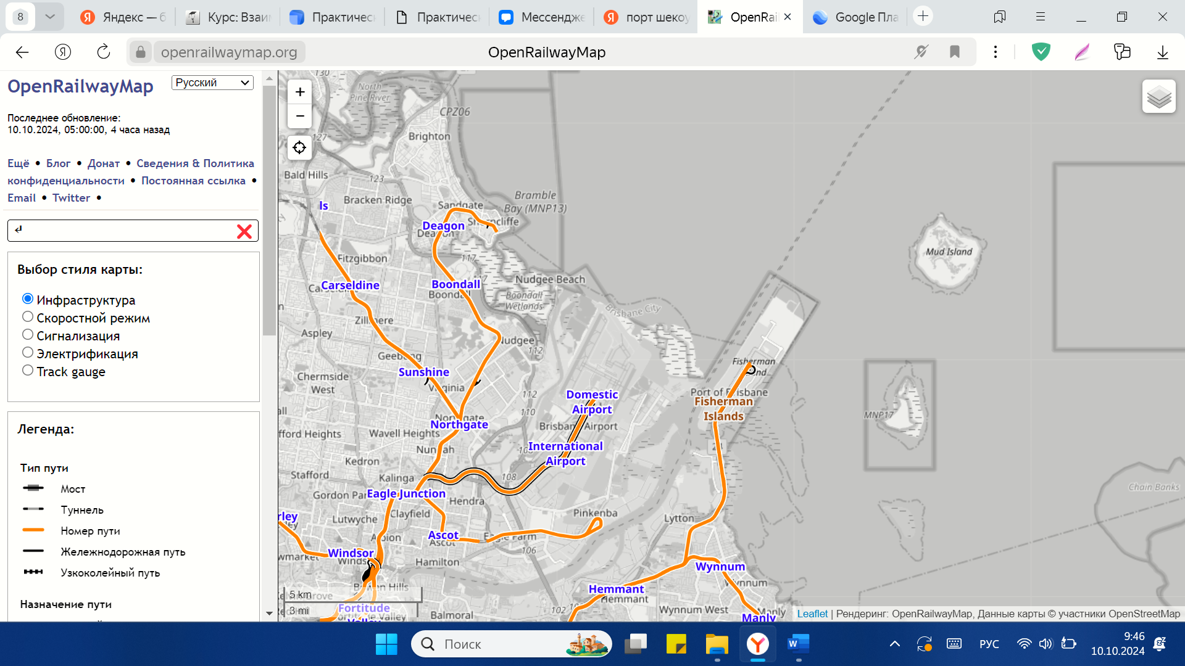Click the openrailwaymap.org address bar
This screenshot has height=666, width=1185.
(x=229, y=52)
